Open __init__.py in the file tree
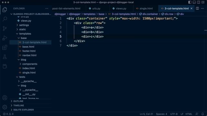Screen dimensions: 207x116 (x=29, y=94)
